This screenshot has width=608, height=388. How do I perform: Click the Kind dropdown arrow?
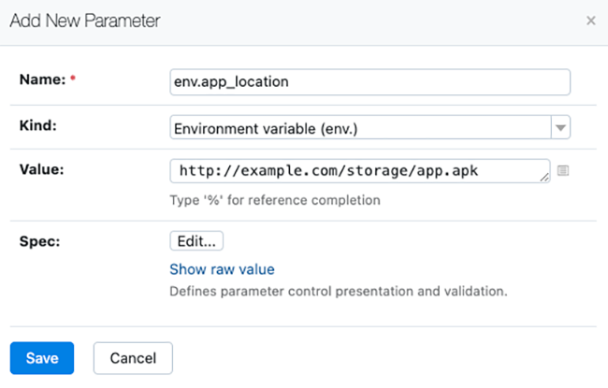[x=559, y=127]
